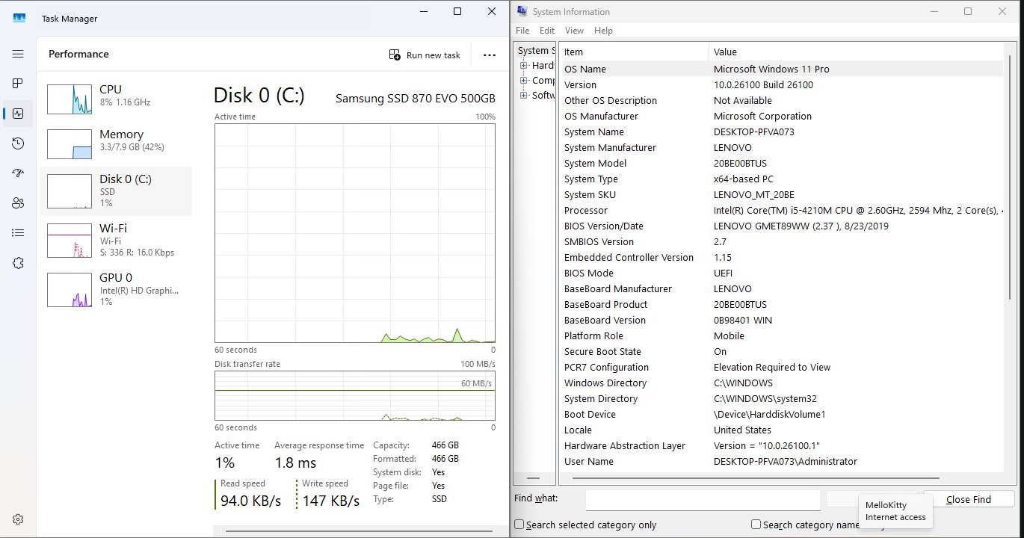This screenshot has width=1024, height=538.
Task: Select the System Model row
Action: point(781,163)
